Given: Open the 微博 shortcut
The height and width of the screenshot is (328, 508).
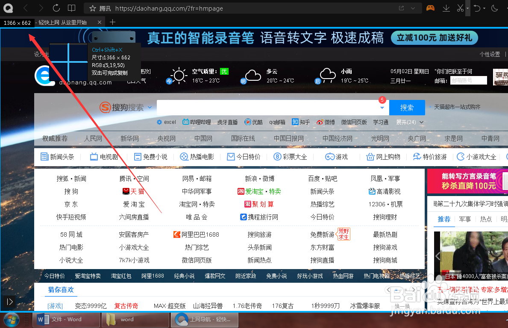Looking at the screenshot, I should (x=326, y=122).
